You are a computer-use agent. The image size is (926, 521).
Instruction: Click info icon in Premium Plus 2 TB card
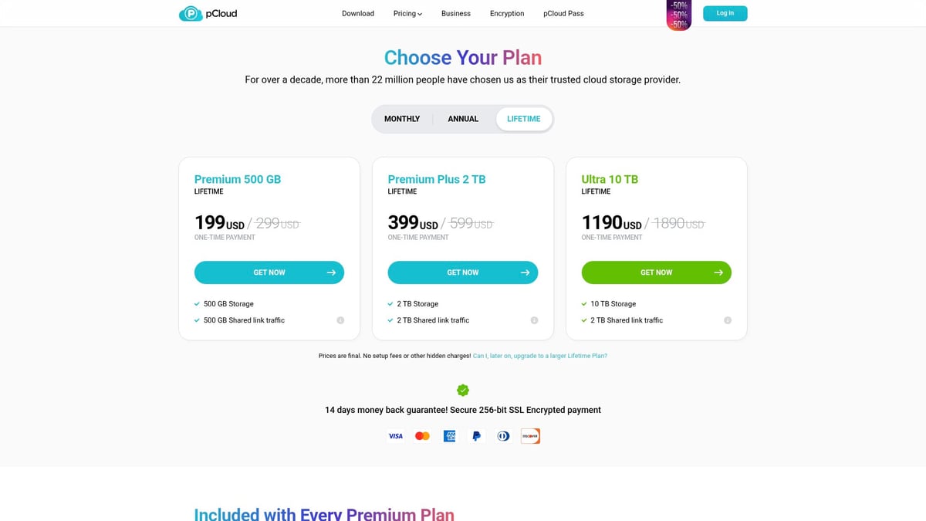click(x=534, y=320)
